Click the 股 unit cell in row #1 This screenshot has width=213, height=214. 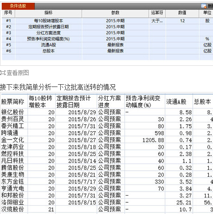coord(207,21)
